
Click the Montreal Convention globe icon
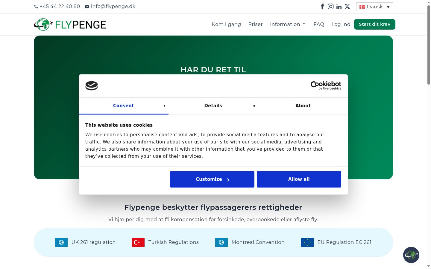pyautogui.click(x=221, y=242)
